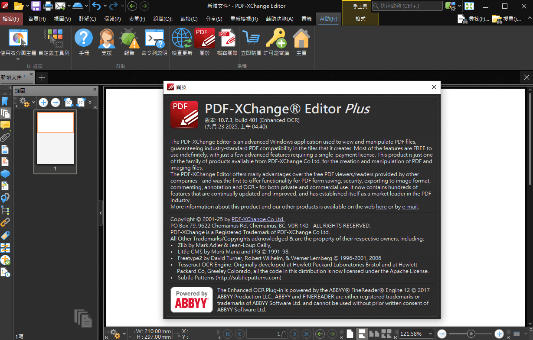Viewport: 533px width, 340px height.
Task: Click the 主頁 home icon
Action: click(x=301, y=38)
